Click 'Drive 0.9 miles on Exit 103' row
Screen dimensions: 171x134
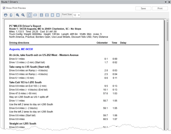[x=28, y=86]
